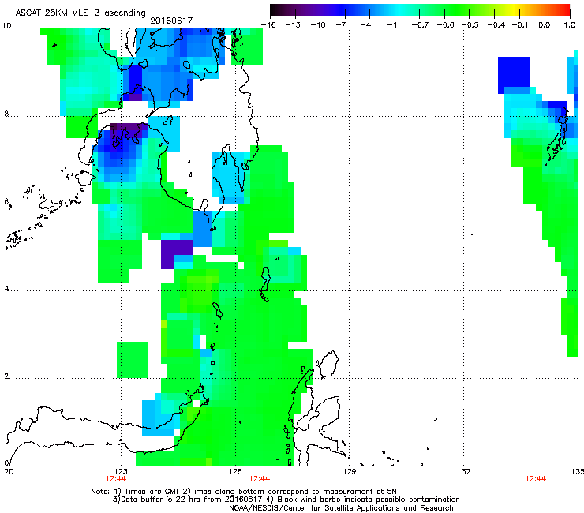Click the latitude axis label "6"

[6, 201]
